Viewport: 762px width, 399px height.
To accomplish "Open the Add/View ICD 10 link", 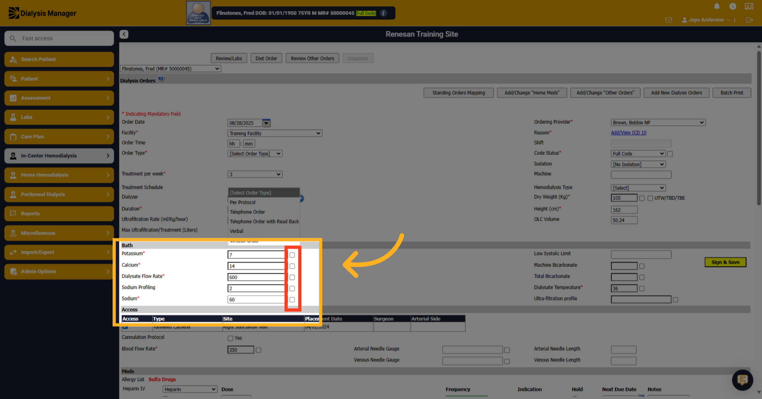I will coord(628,133).
